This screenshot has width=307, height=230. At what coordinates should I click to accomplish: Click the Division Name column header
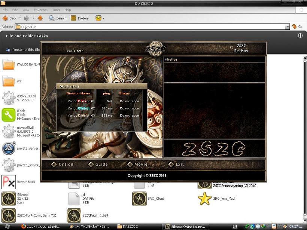click(78, 93)
